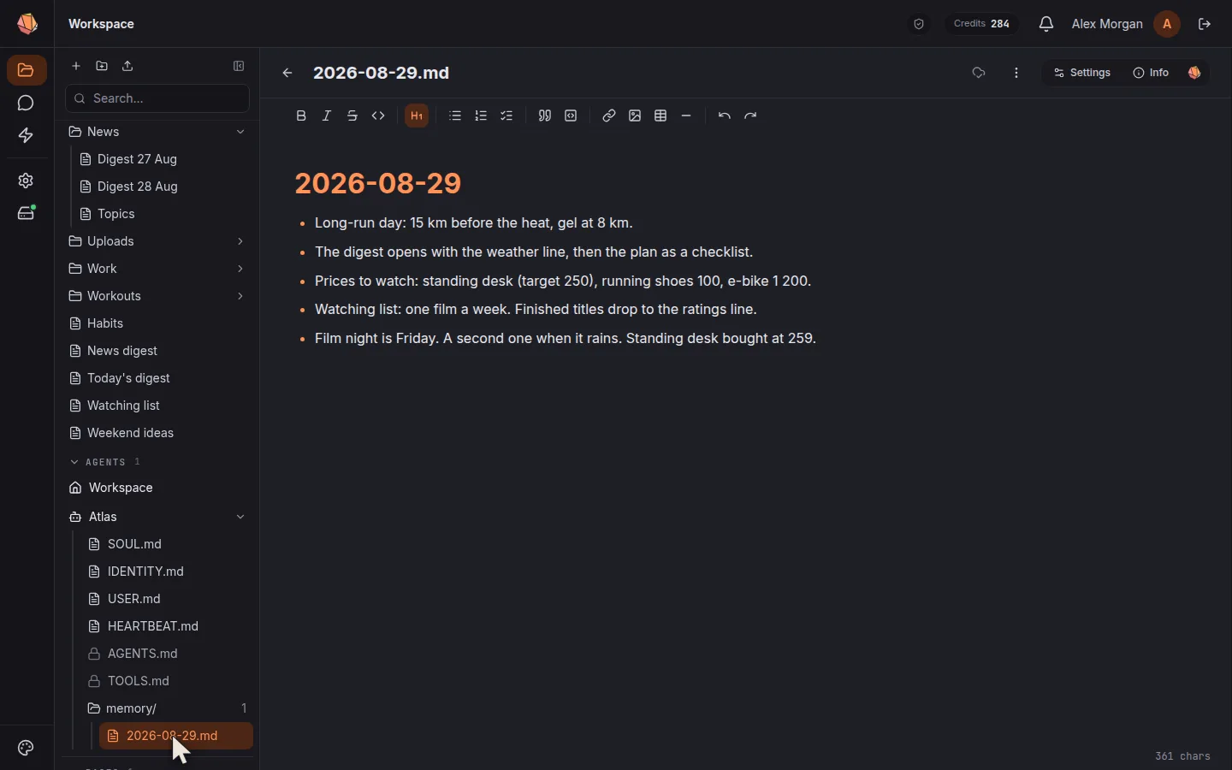1232x770 pixels.
Task: Open the editor Settings button
Action: pos(1082,73)
